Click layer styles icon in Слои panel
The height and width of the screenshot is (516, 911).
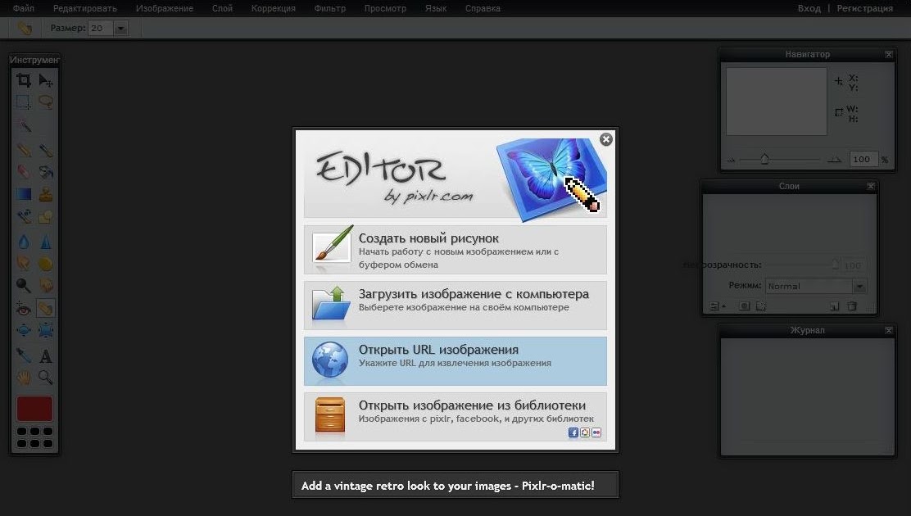pyautogui.click(x=760, y=306)
